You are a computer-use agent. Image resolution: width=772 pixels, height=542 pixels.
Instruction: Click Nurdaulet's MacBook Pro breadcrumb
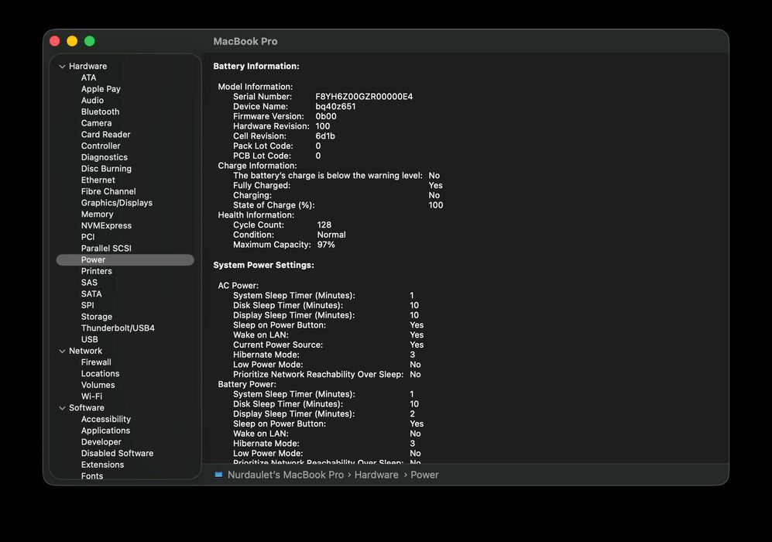tap(286, 475)
